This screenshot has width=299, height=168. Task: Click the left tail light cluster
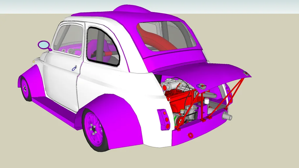point(163,119)
